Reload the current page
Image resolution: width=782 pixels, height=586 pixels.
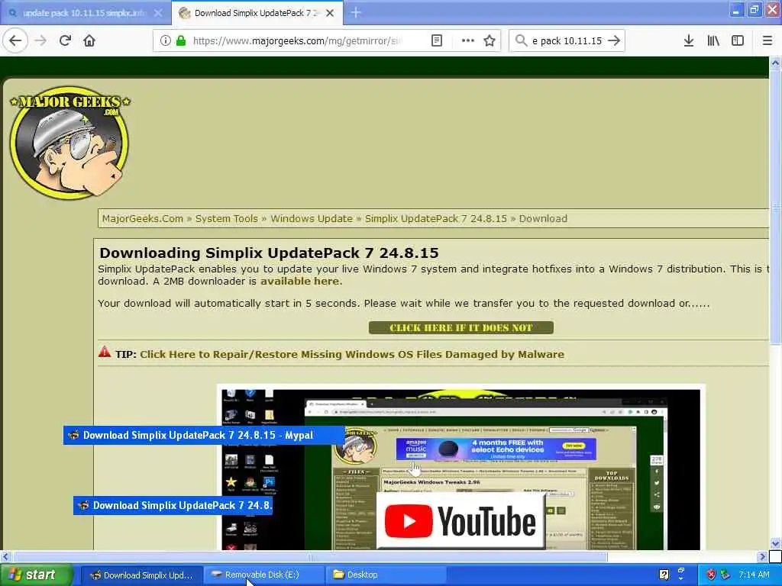point(65,41)
